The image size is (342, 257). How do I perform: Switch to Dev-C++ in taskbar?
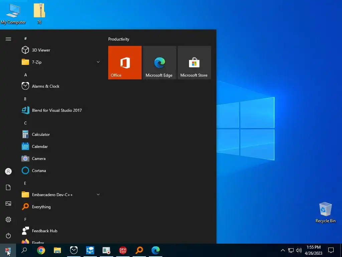click(123, 250)
